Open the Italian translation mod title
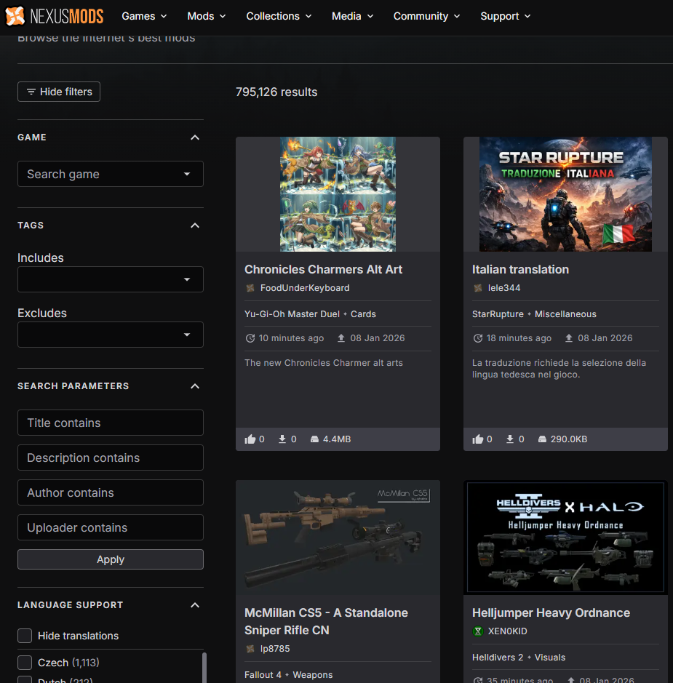The height and width of the screenshot is (683, 673). click(x=520, y=269)
